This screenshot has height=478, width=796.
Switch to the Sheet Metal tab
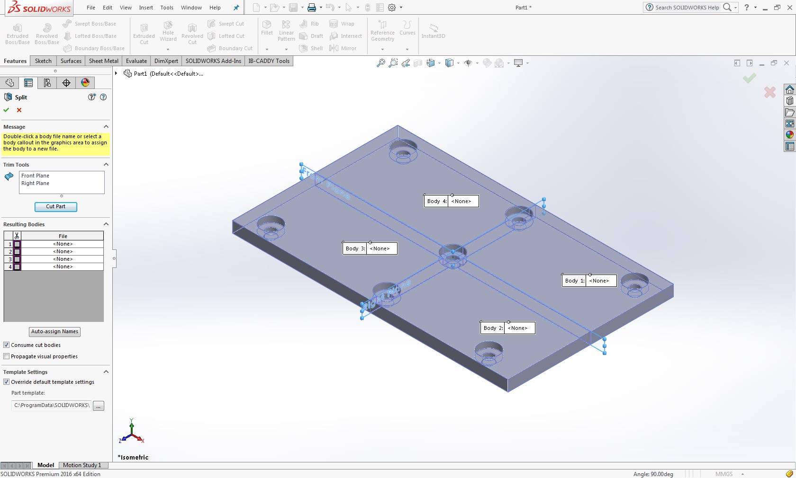[x=103, y=61]
